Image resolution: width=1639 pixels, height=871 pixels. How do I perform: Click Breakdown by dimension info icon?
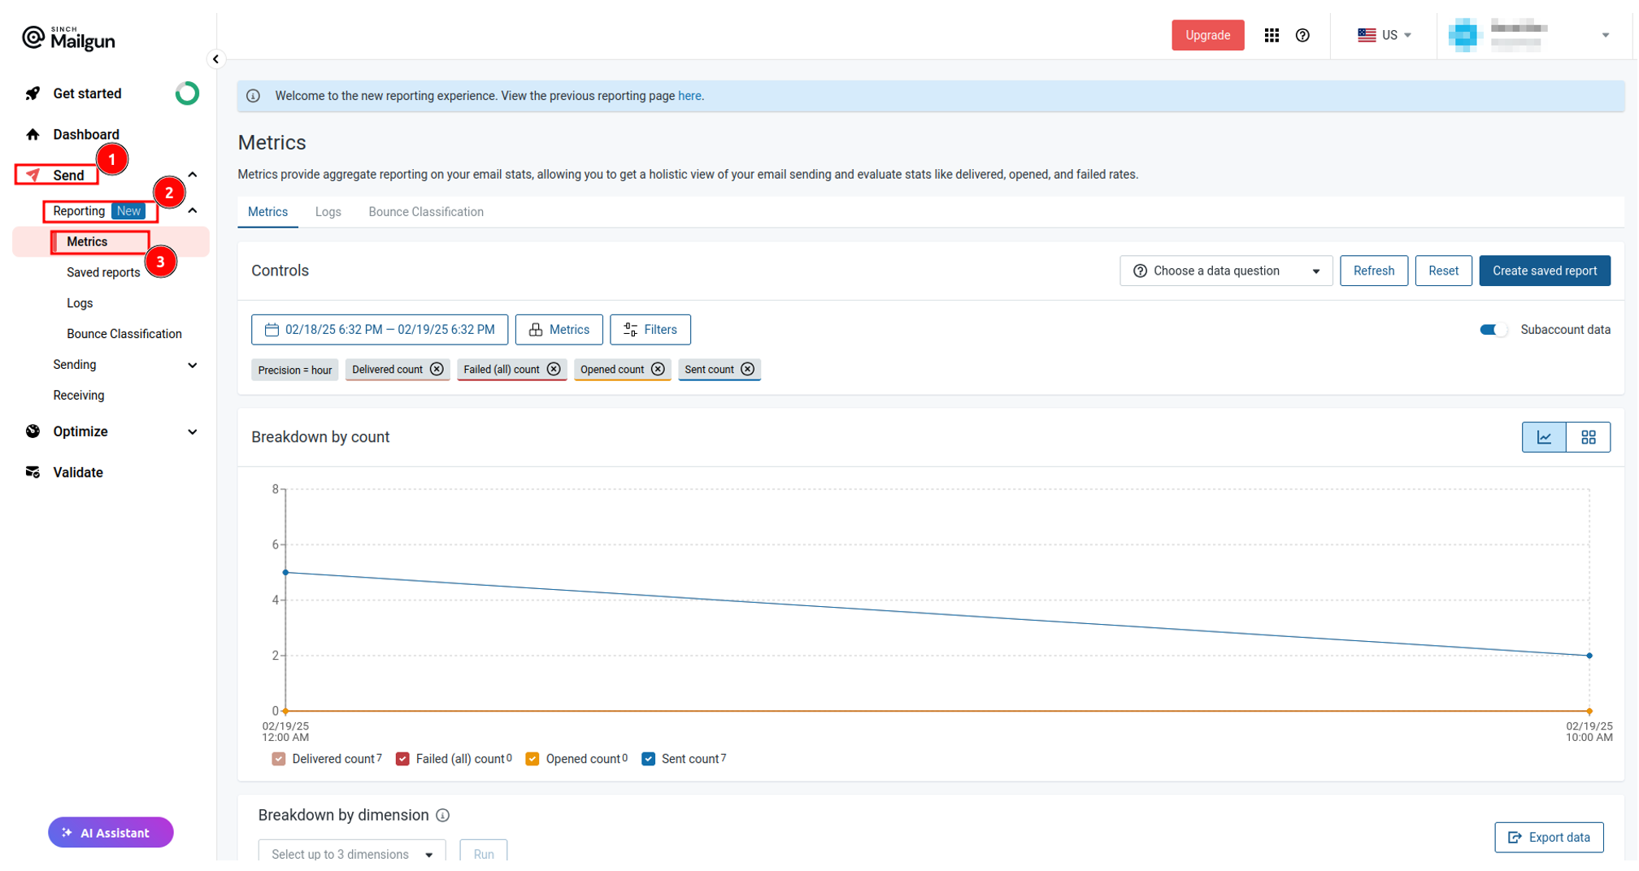[x=442, y=815]
